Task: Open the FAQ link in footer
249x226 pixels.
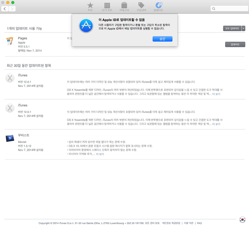Action: coord(200,223)
